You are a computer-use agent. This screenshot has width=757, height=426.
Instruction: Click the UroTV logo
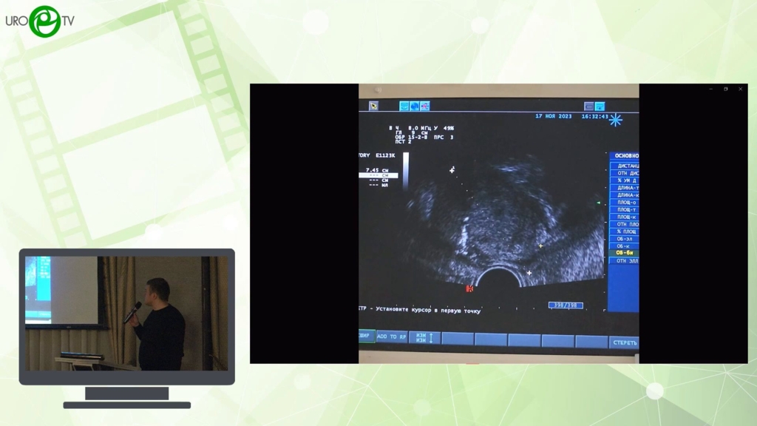coord(40,21)
